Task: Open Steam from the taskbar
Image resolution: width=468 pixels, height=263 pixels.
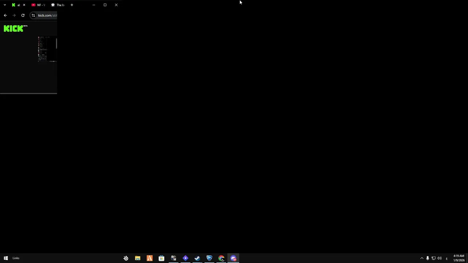Action: click(197, 258)
